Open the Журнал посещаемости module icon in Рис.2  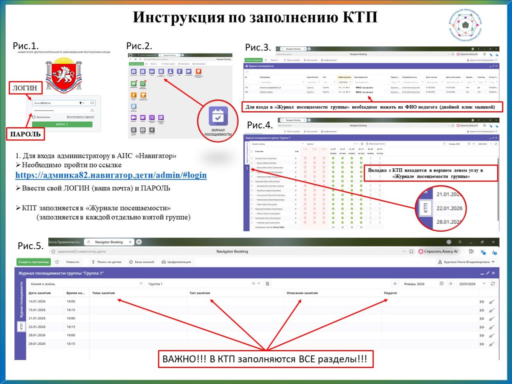click(161, 72)
